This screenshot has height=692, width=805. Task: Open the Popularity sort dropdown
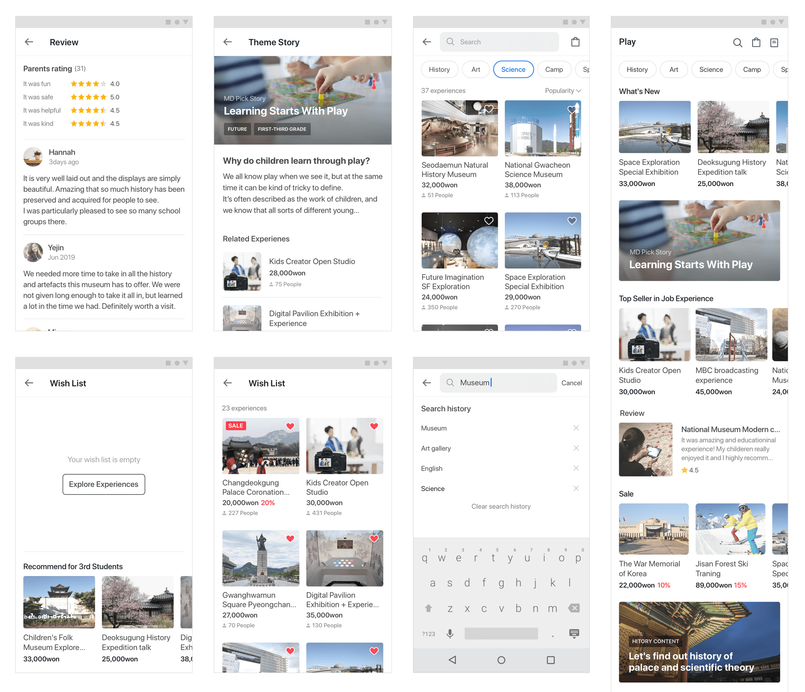(563, 90)
